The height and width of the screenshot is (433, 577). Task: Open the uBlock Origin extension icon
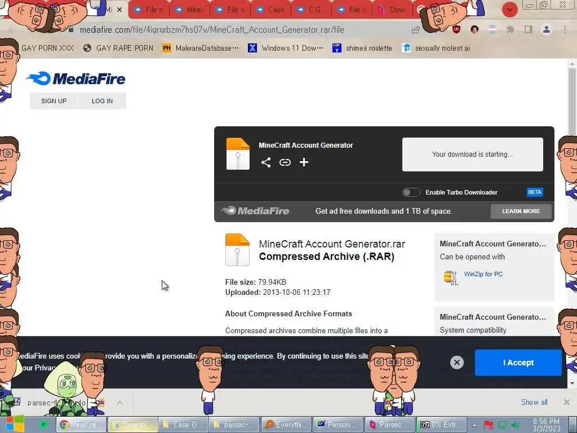pyautogui.click(x=456, y=29)
